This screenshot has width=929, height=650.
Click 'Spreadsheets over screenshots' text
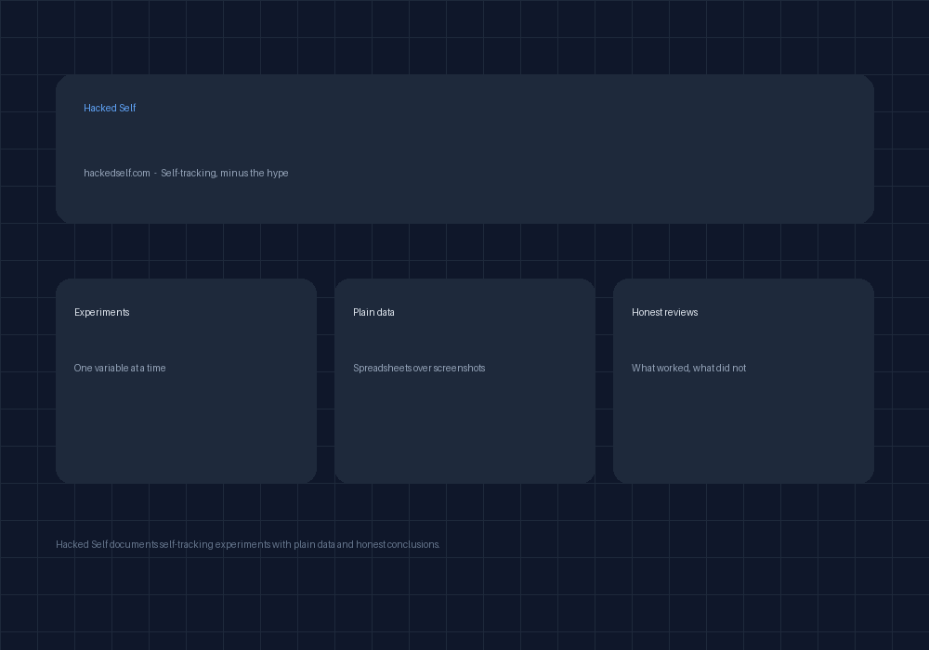pos(419,368)
